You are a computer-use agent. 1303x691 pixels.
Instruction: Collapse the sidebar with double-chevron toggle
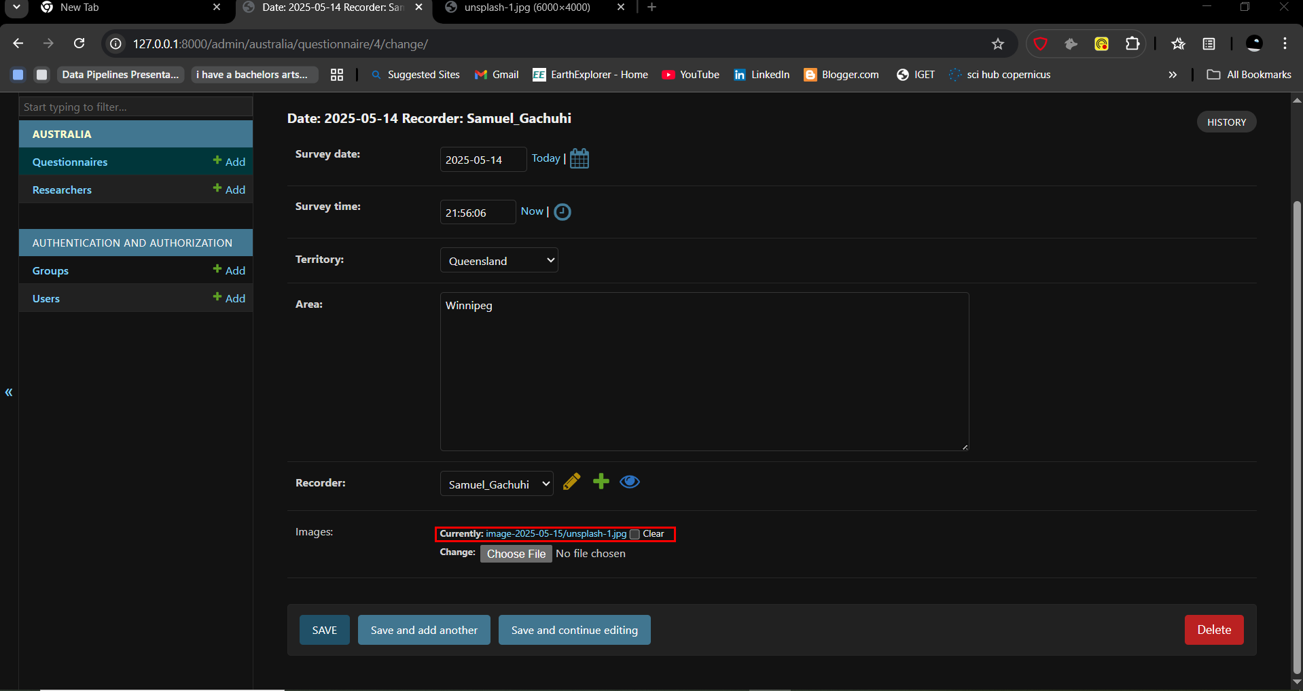[9, 392]
